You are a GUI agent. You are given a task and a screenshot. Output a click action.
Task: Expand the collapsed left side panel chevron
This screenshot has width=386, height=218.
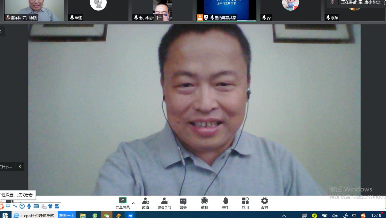20,167
